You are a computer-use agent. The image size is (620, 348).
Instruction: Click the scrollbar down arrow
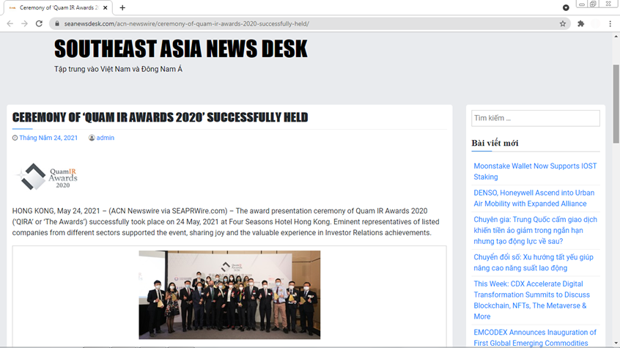(616, 344)
